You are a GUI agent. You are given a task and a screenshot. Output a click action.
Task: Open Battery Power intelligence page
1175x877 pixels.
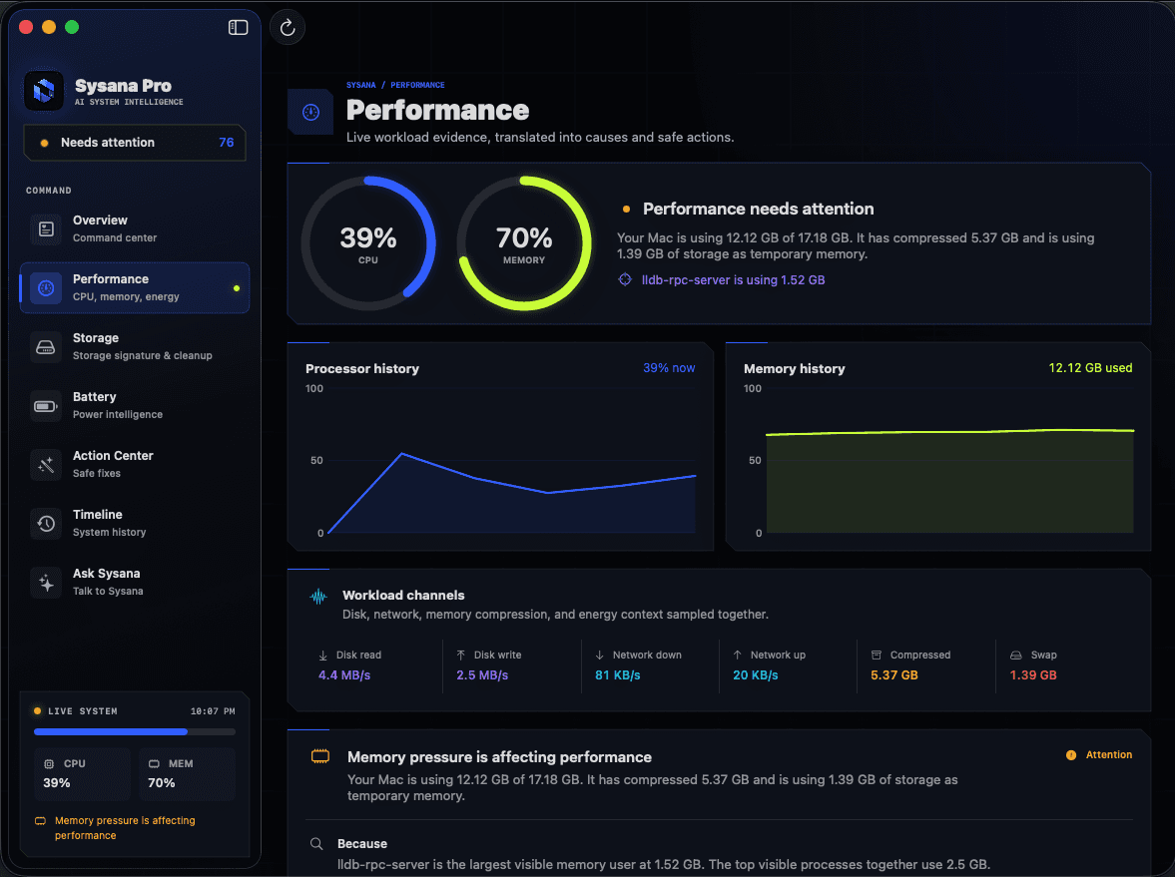pyautogui.click(x=135, y=406)
